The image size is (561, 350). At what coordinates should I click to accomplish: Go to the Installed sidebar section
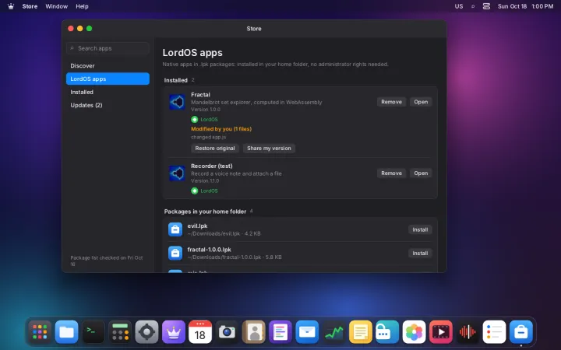point(108,92)
